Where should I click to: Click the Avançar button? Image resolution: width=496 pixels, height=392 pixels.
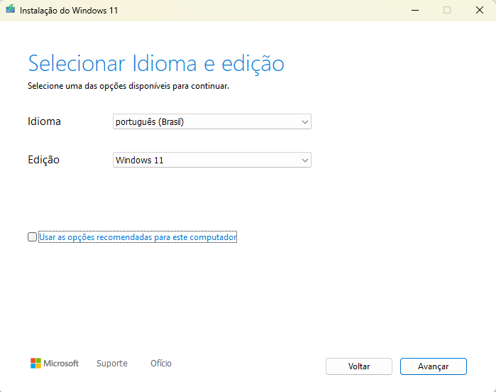[x=433, y=366]
